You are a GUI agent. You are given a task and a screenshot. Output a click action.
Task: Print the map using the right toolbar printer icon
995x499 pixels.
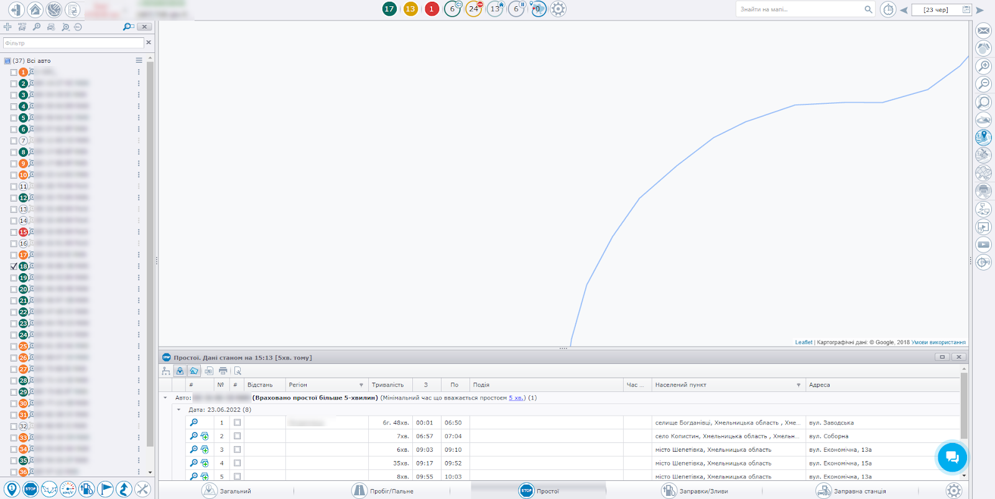984,191
